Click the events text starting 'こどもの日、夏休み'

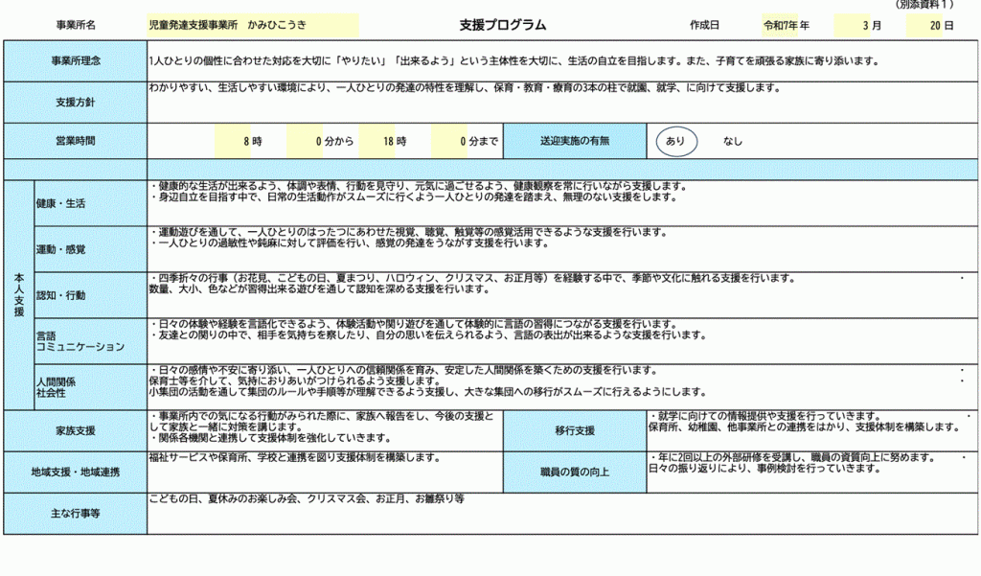pos(307,499)
